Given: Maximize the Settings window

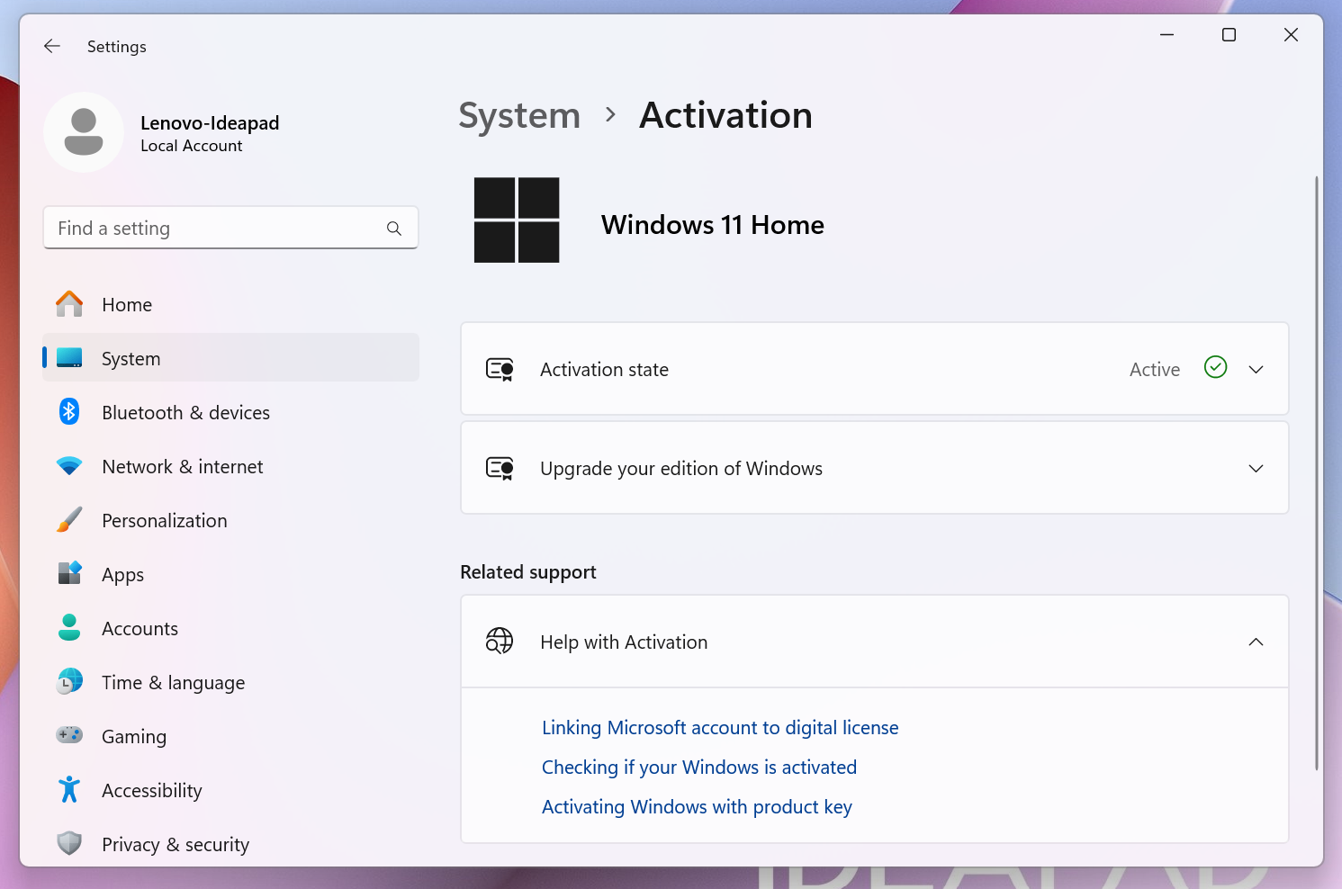Looking at the screenshot, I should tap(1229, 35).
